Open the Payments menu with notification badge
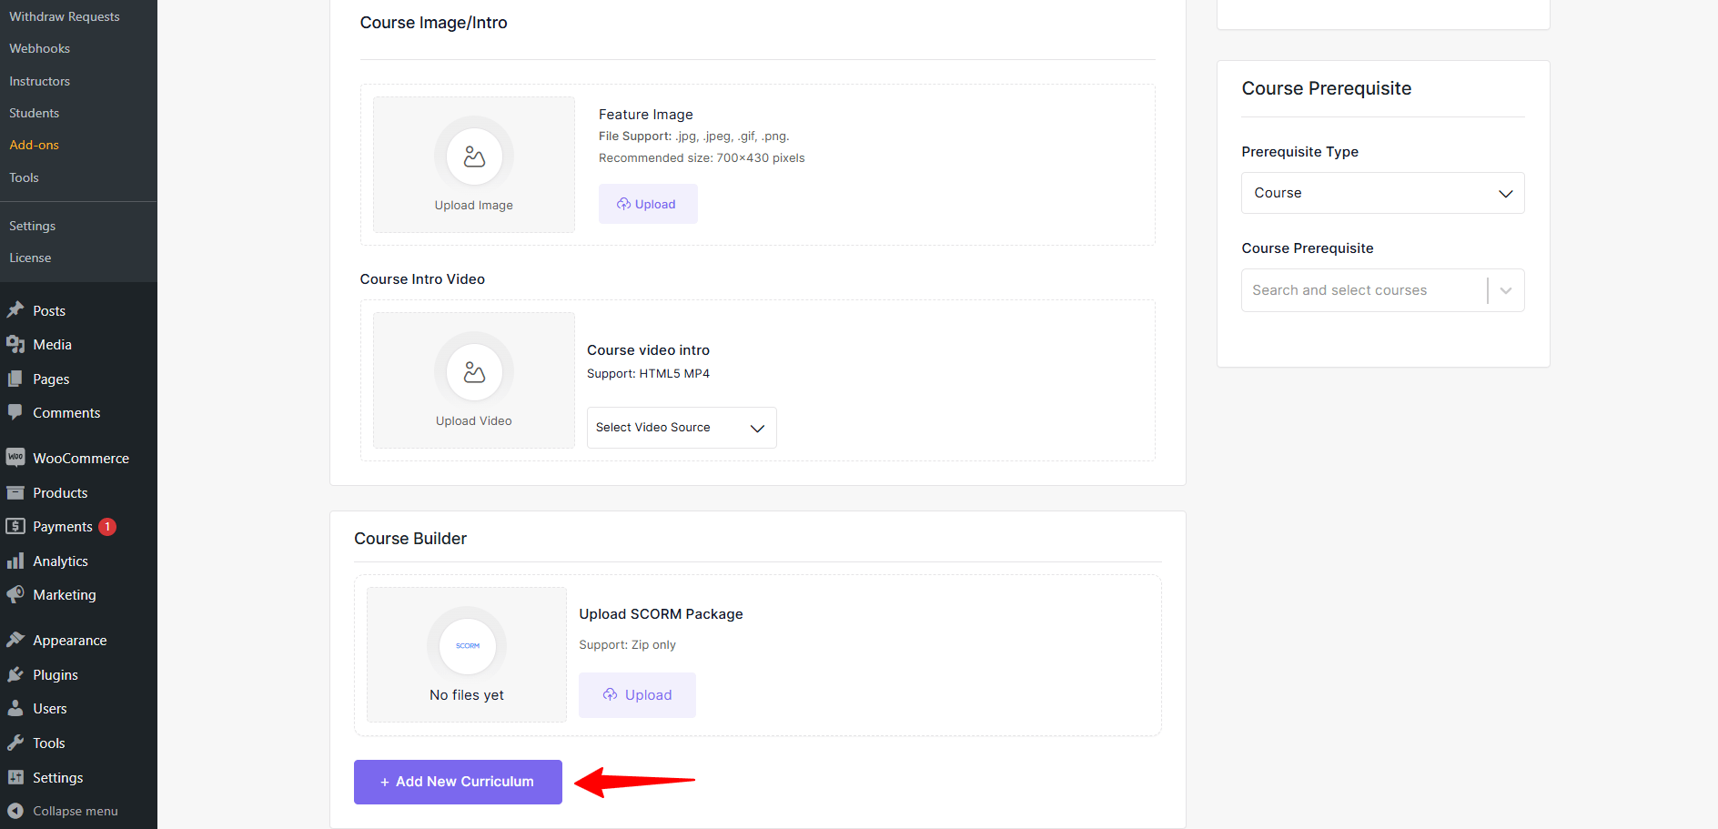The width and height of the screenshot is (1718, 829). (x=63, y=527)
